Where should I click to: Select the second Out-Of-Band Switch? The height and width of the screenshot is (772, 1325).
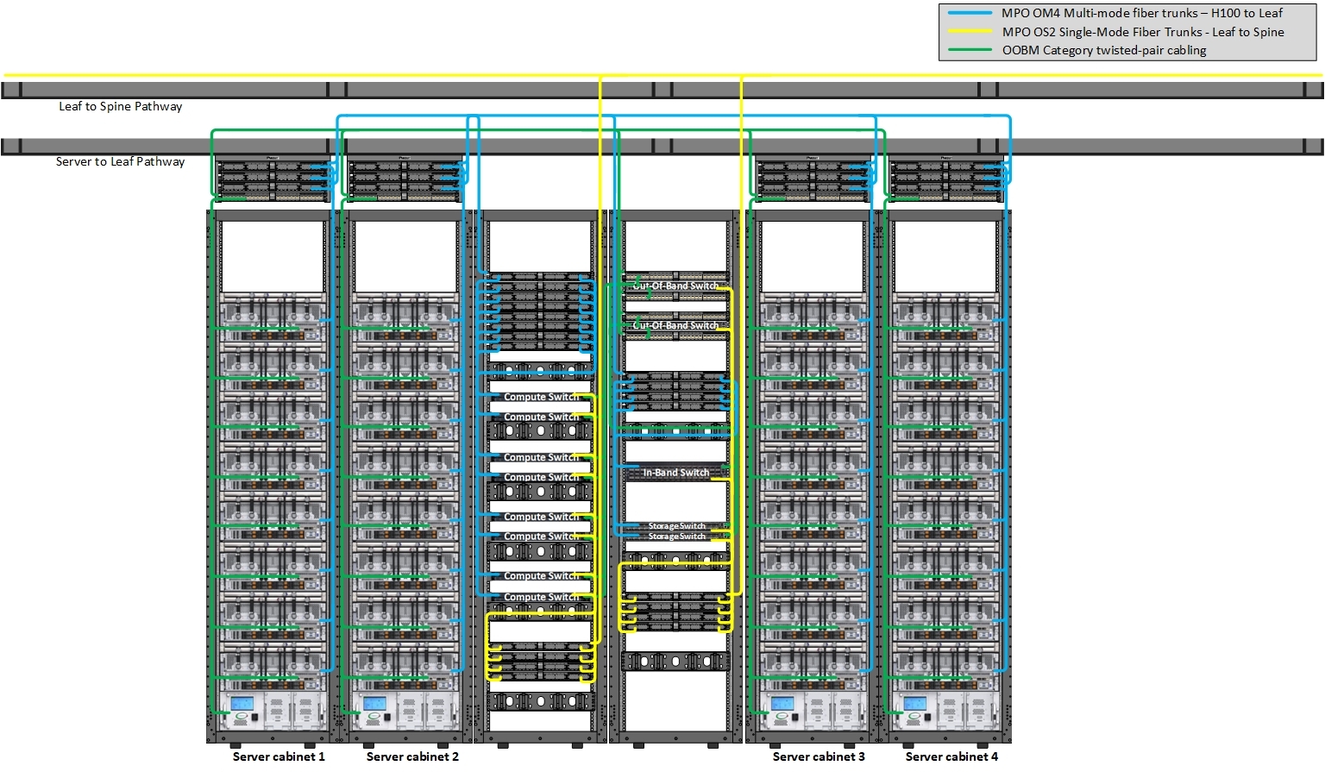coord(676,325)
